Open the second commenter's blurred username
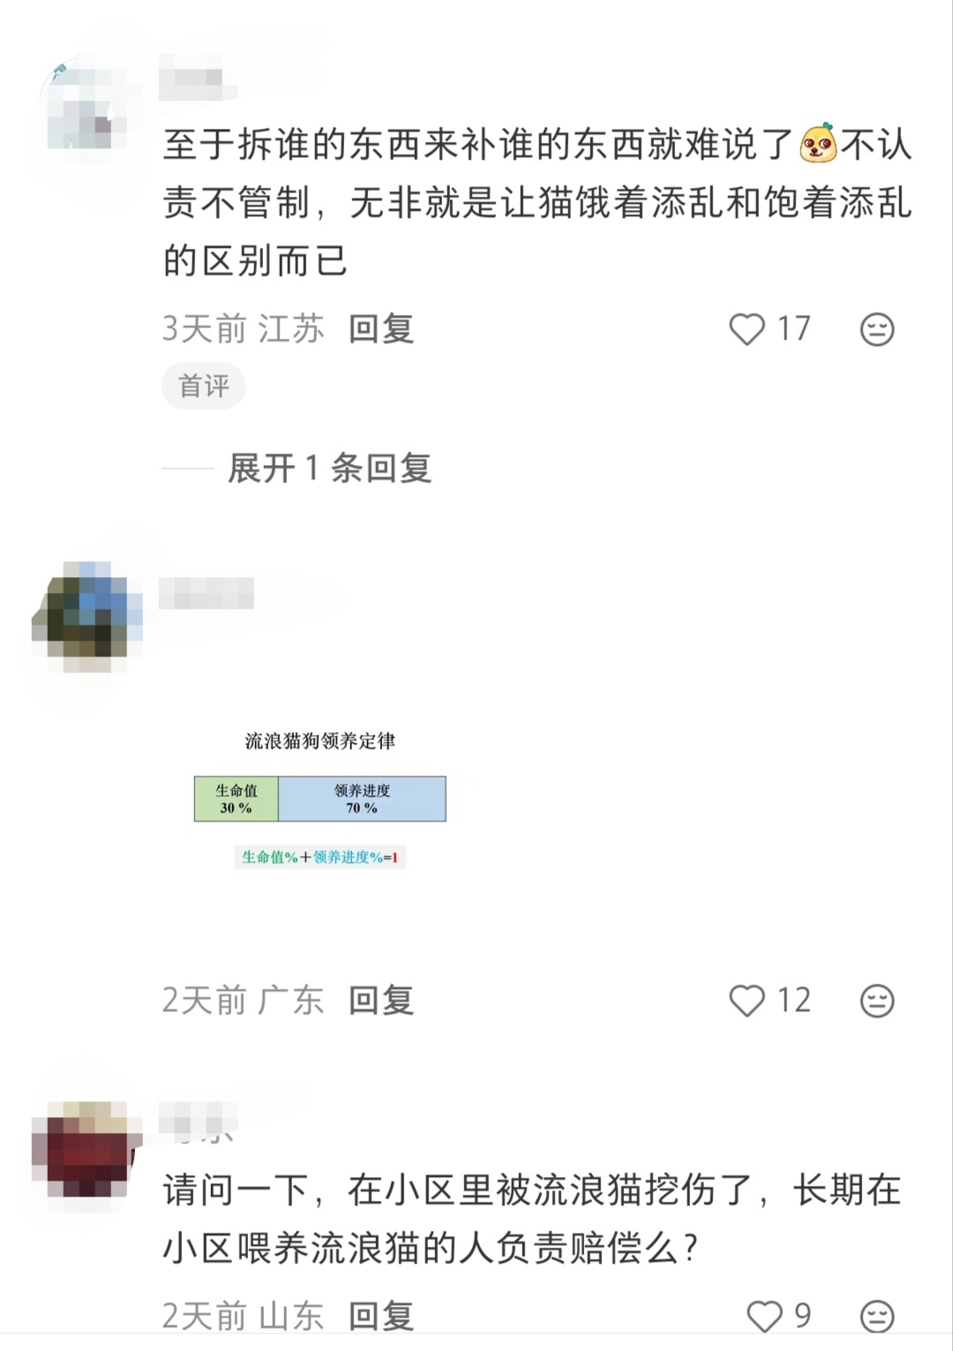Viewport: 953px width, 1351px height. [x=206, y=593]
